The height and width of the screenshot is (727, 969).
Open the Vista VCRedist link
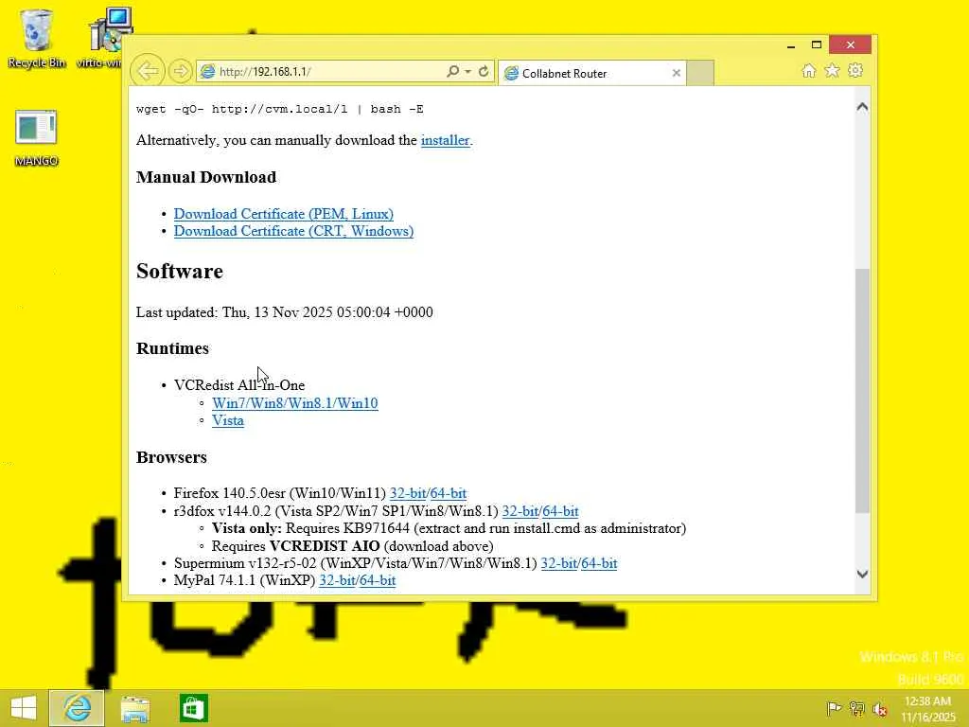point(228,420)
